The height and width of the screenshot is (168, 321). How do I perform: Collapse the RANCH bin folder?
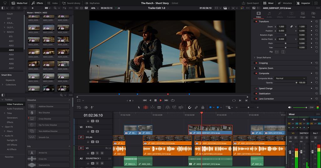coord(4,32)
